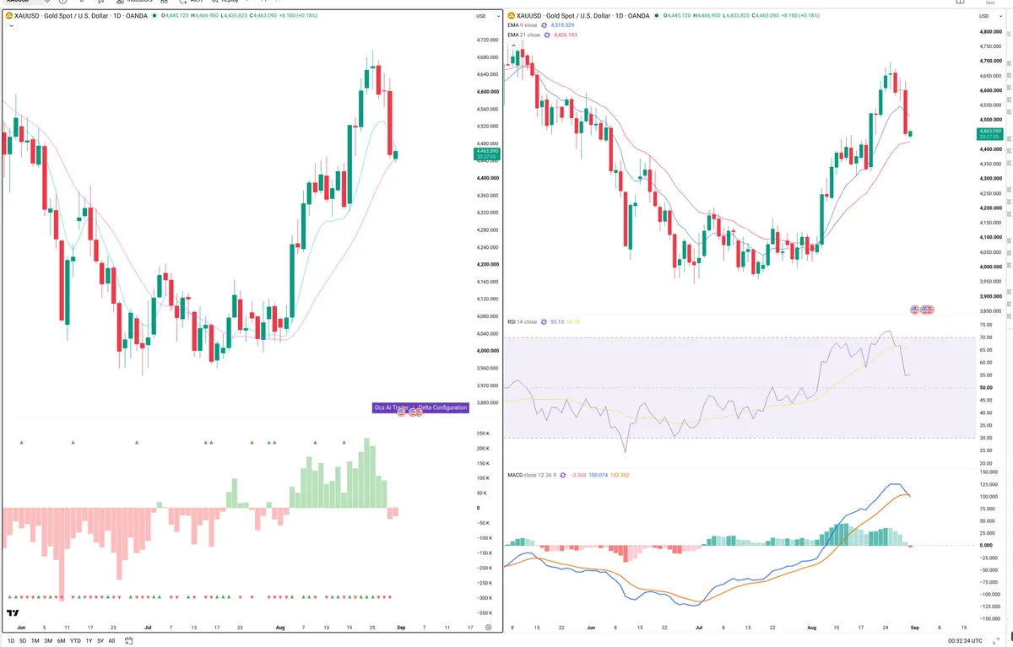Click the 75.00 level on RSI axis

pyautogui.click(x=986, y=325)
